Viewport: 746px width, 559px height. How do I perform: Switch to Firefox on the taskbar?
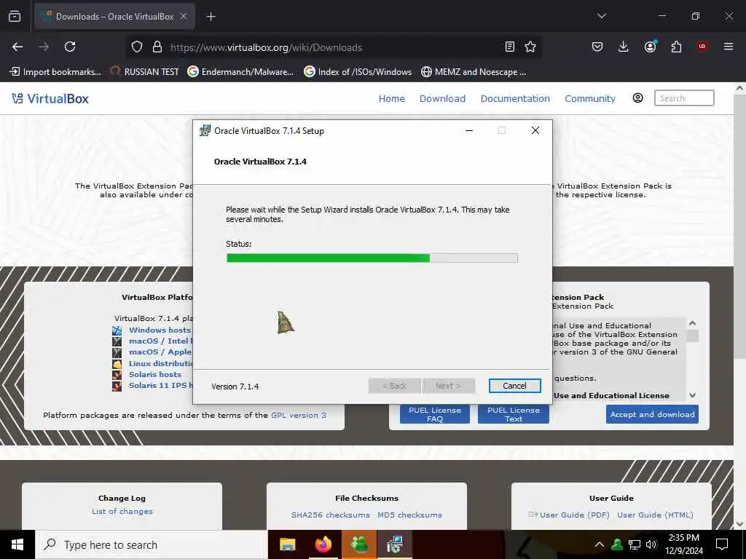(x=323, y=544)
